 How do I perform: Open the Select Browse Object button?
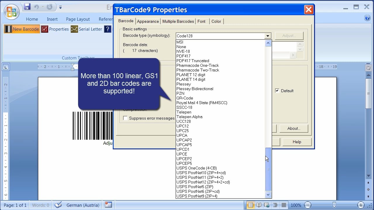[368, 189]
